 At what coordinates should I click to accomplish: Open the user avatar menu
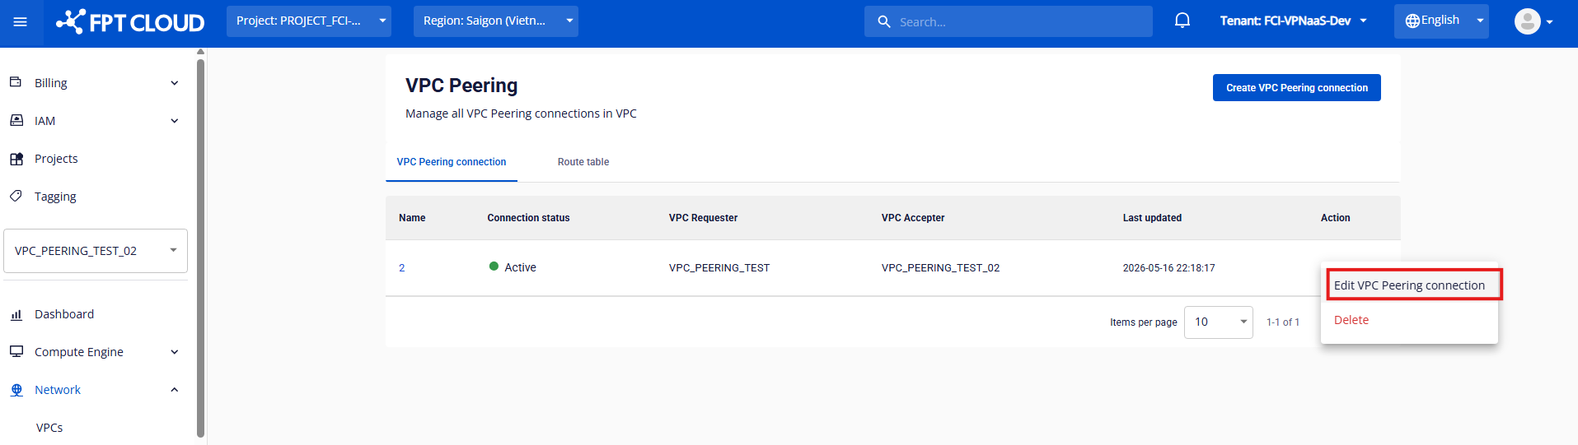click(x=1534, y=21)
